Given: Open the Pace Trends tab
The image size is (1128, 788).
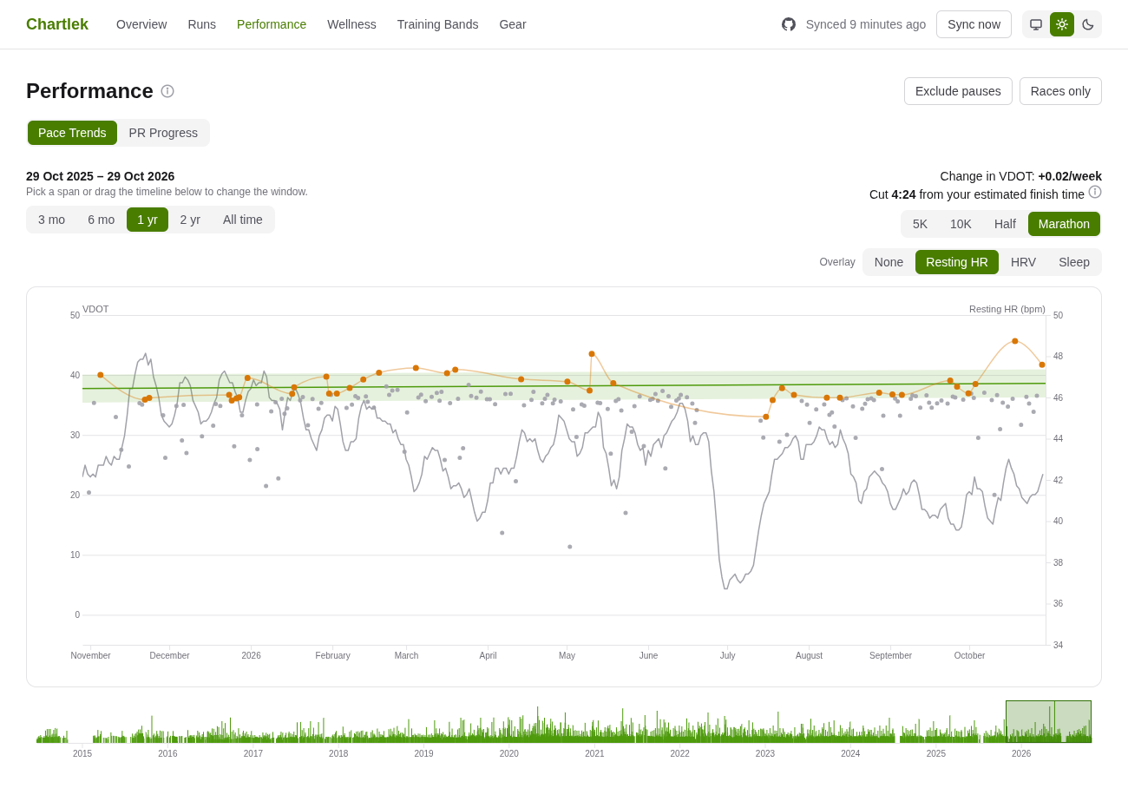Looking at the screenshot, I should [x=72, y=133].
